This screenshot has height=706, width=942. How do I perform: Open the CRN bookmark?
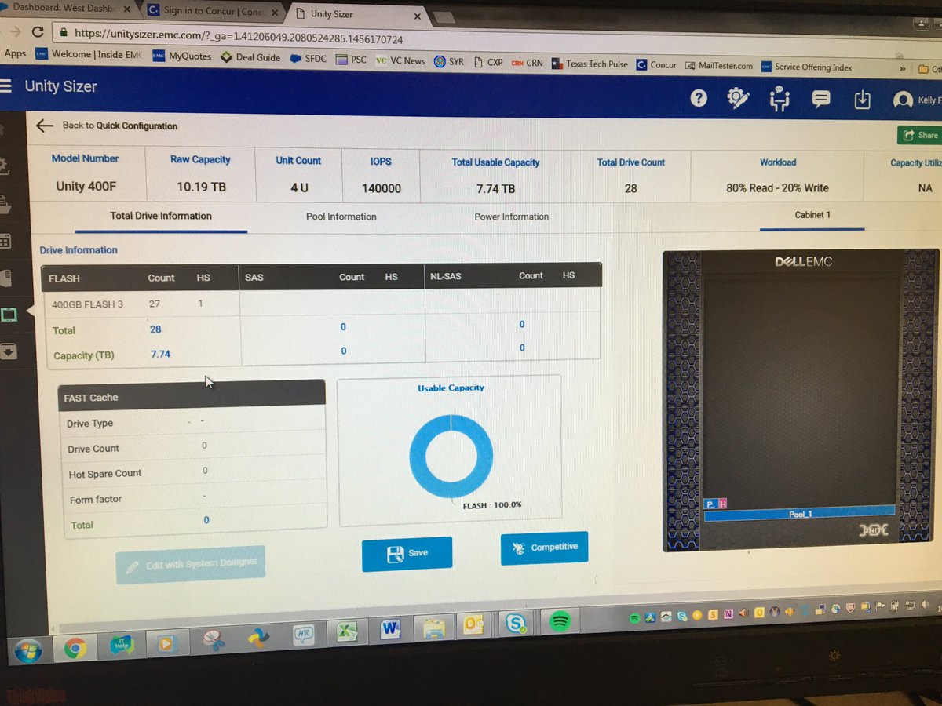[527, 63]
